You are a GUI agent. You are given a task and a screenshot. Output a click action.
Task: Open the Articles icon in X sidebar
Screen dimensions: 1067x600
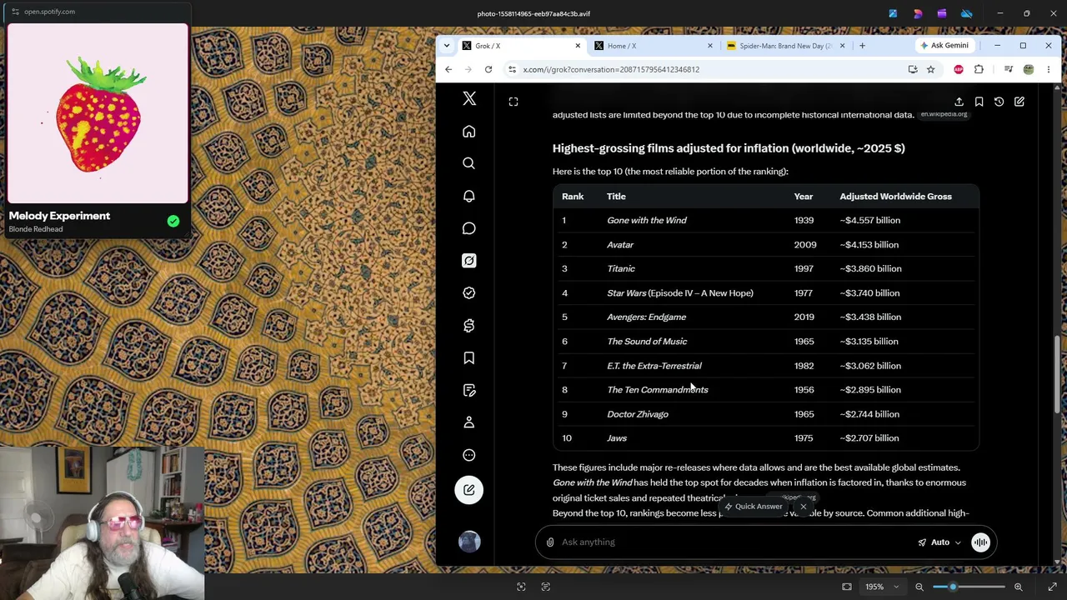(x=469, y=390)
